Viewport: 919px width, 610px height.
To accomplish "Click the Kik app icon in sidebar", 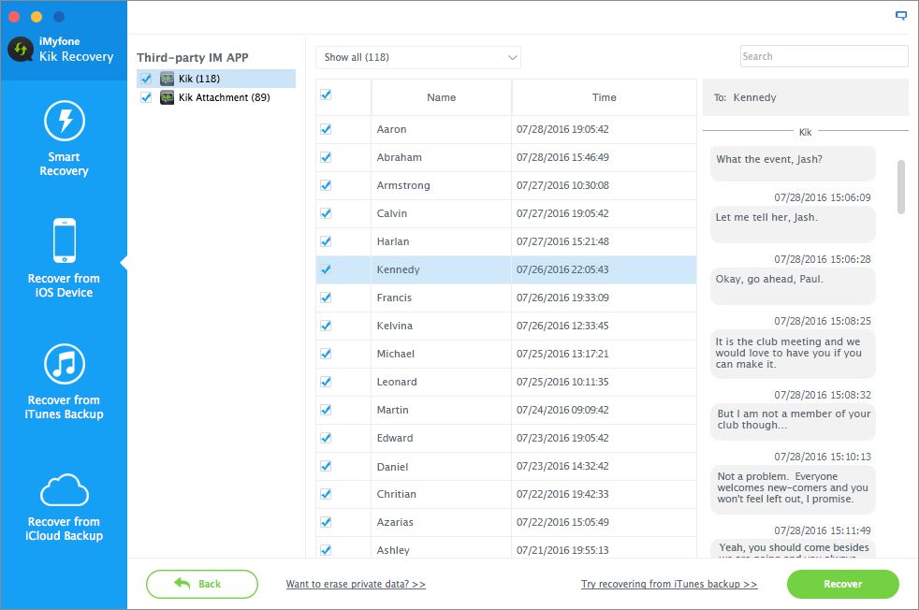I will coord(167,79).
